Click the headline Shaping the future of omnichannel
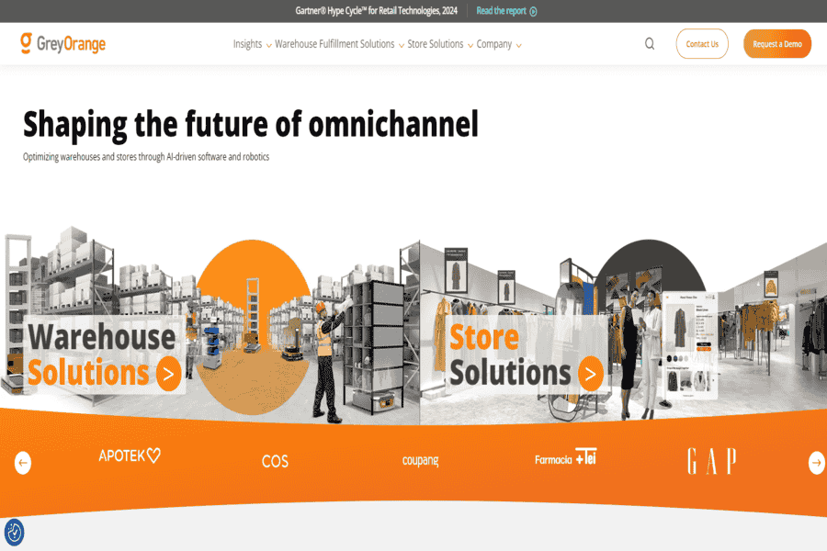 pyautogui.click(x=251, y=125)
